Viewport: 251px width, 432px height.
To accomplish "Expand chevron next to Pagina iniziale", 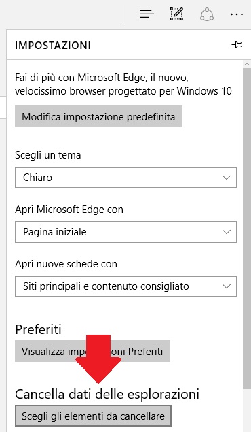I will (x=227, y=232).
